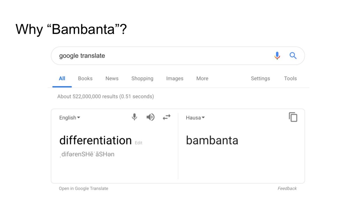This screenshot has width=357, height=200.
Task: Play pronunciation with the speaker icon
Action: (x=150, y=117)
